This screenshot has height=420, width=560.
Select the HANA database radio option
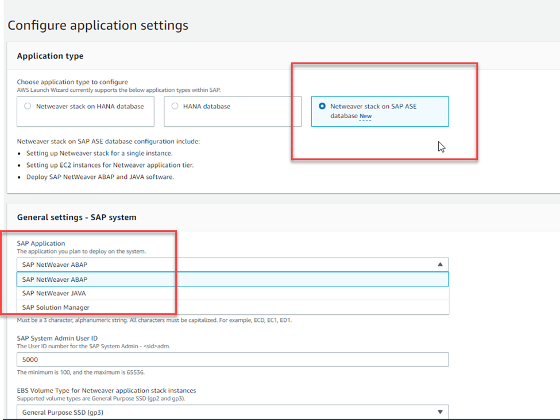[x=175, y=106]
